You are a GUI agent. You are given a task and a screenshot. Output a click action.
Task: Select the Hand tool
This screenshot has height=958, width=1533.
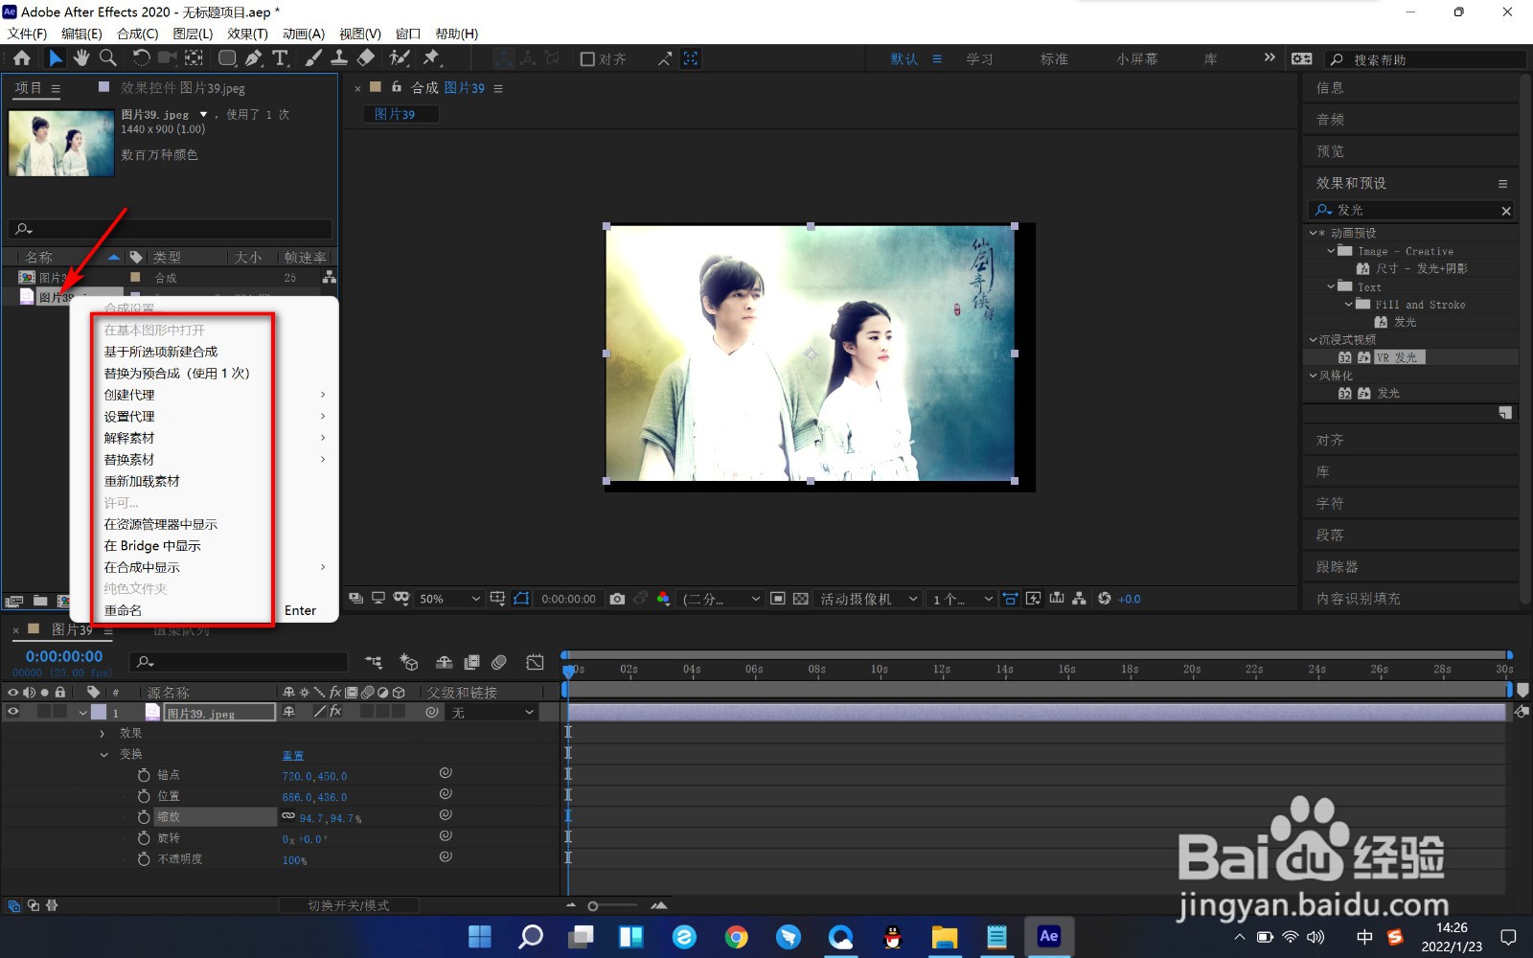click(x=81, y=58)
